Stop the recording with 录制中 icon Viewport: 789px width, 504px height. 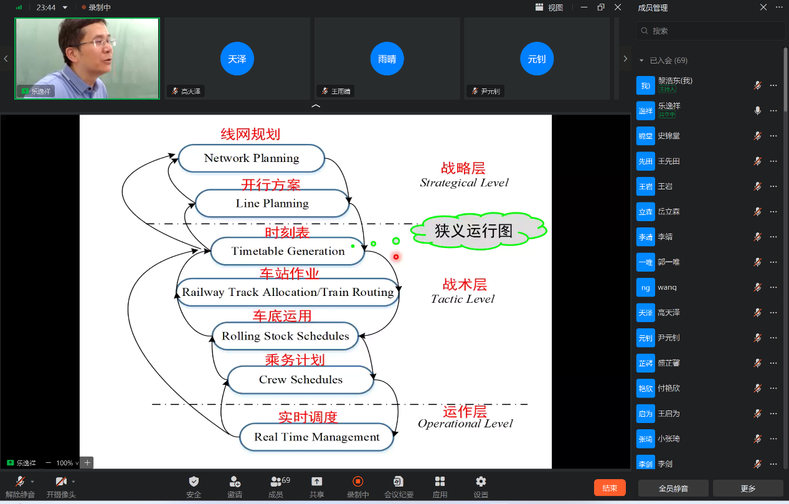click(357, 487)
